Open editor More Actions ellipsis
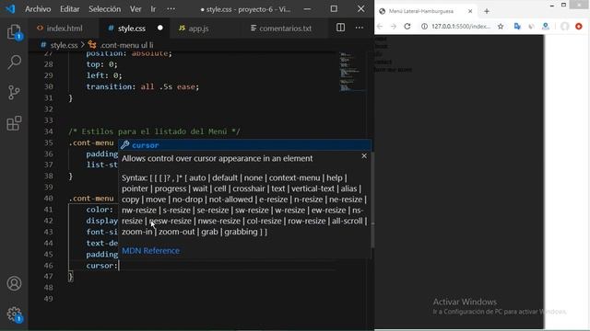 [x=360, y=28]
